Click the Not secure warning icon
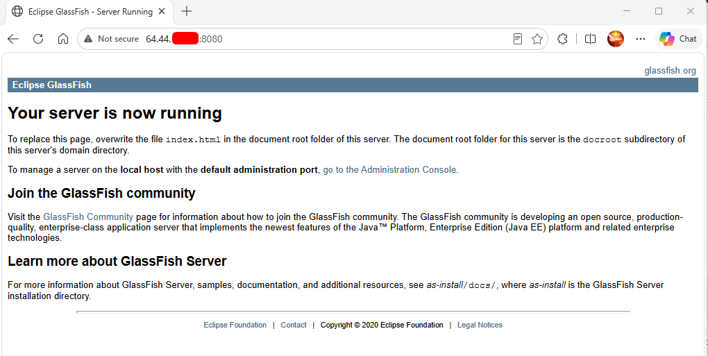This screenshot has height=356, width=708. tap(88, 39)
